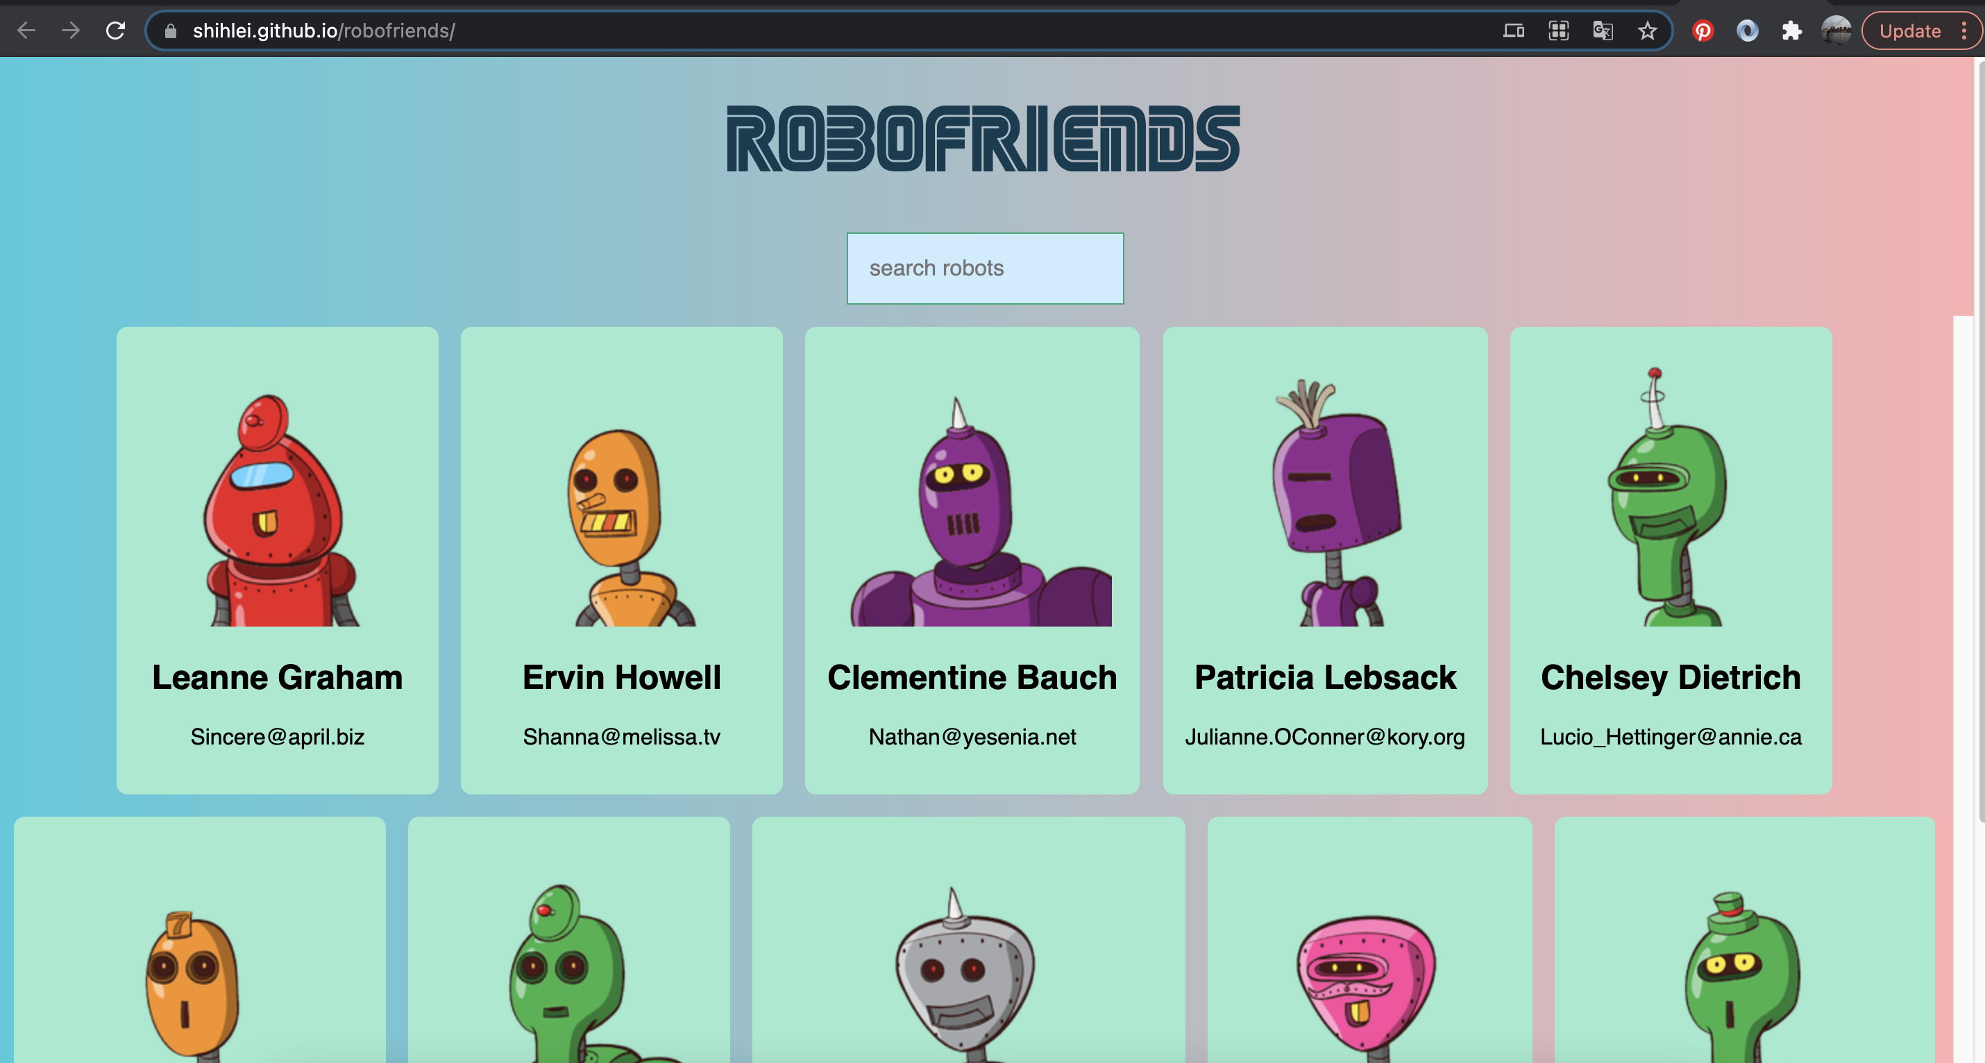Select the name Chelsey Dietrich
1985x1063 pixels.
click(1671, 678)
